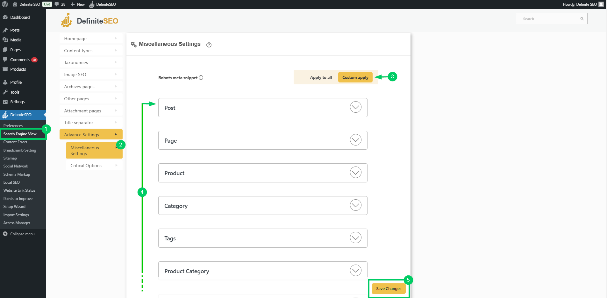
Task: Open Title separator settings tab
Action: pyautogui.click(x=91, y=123)
